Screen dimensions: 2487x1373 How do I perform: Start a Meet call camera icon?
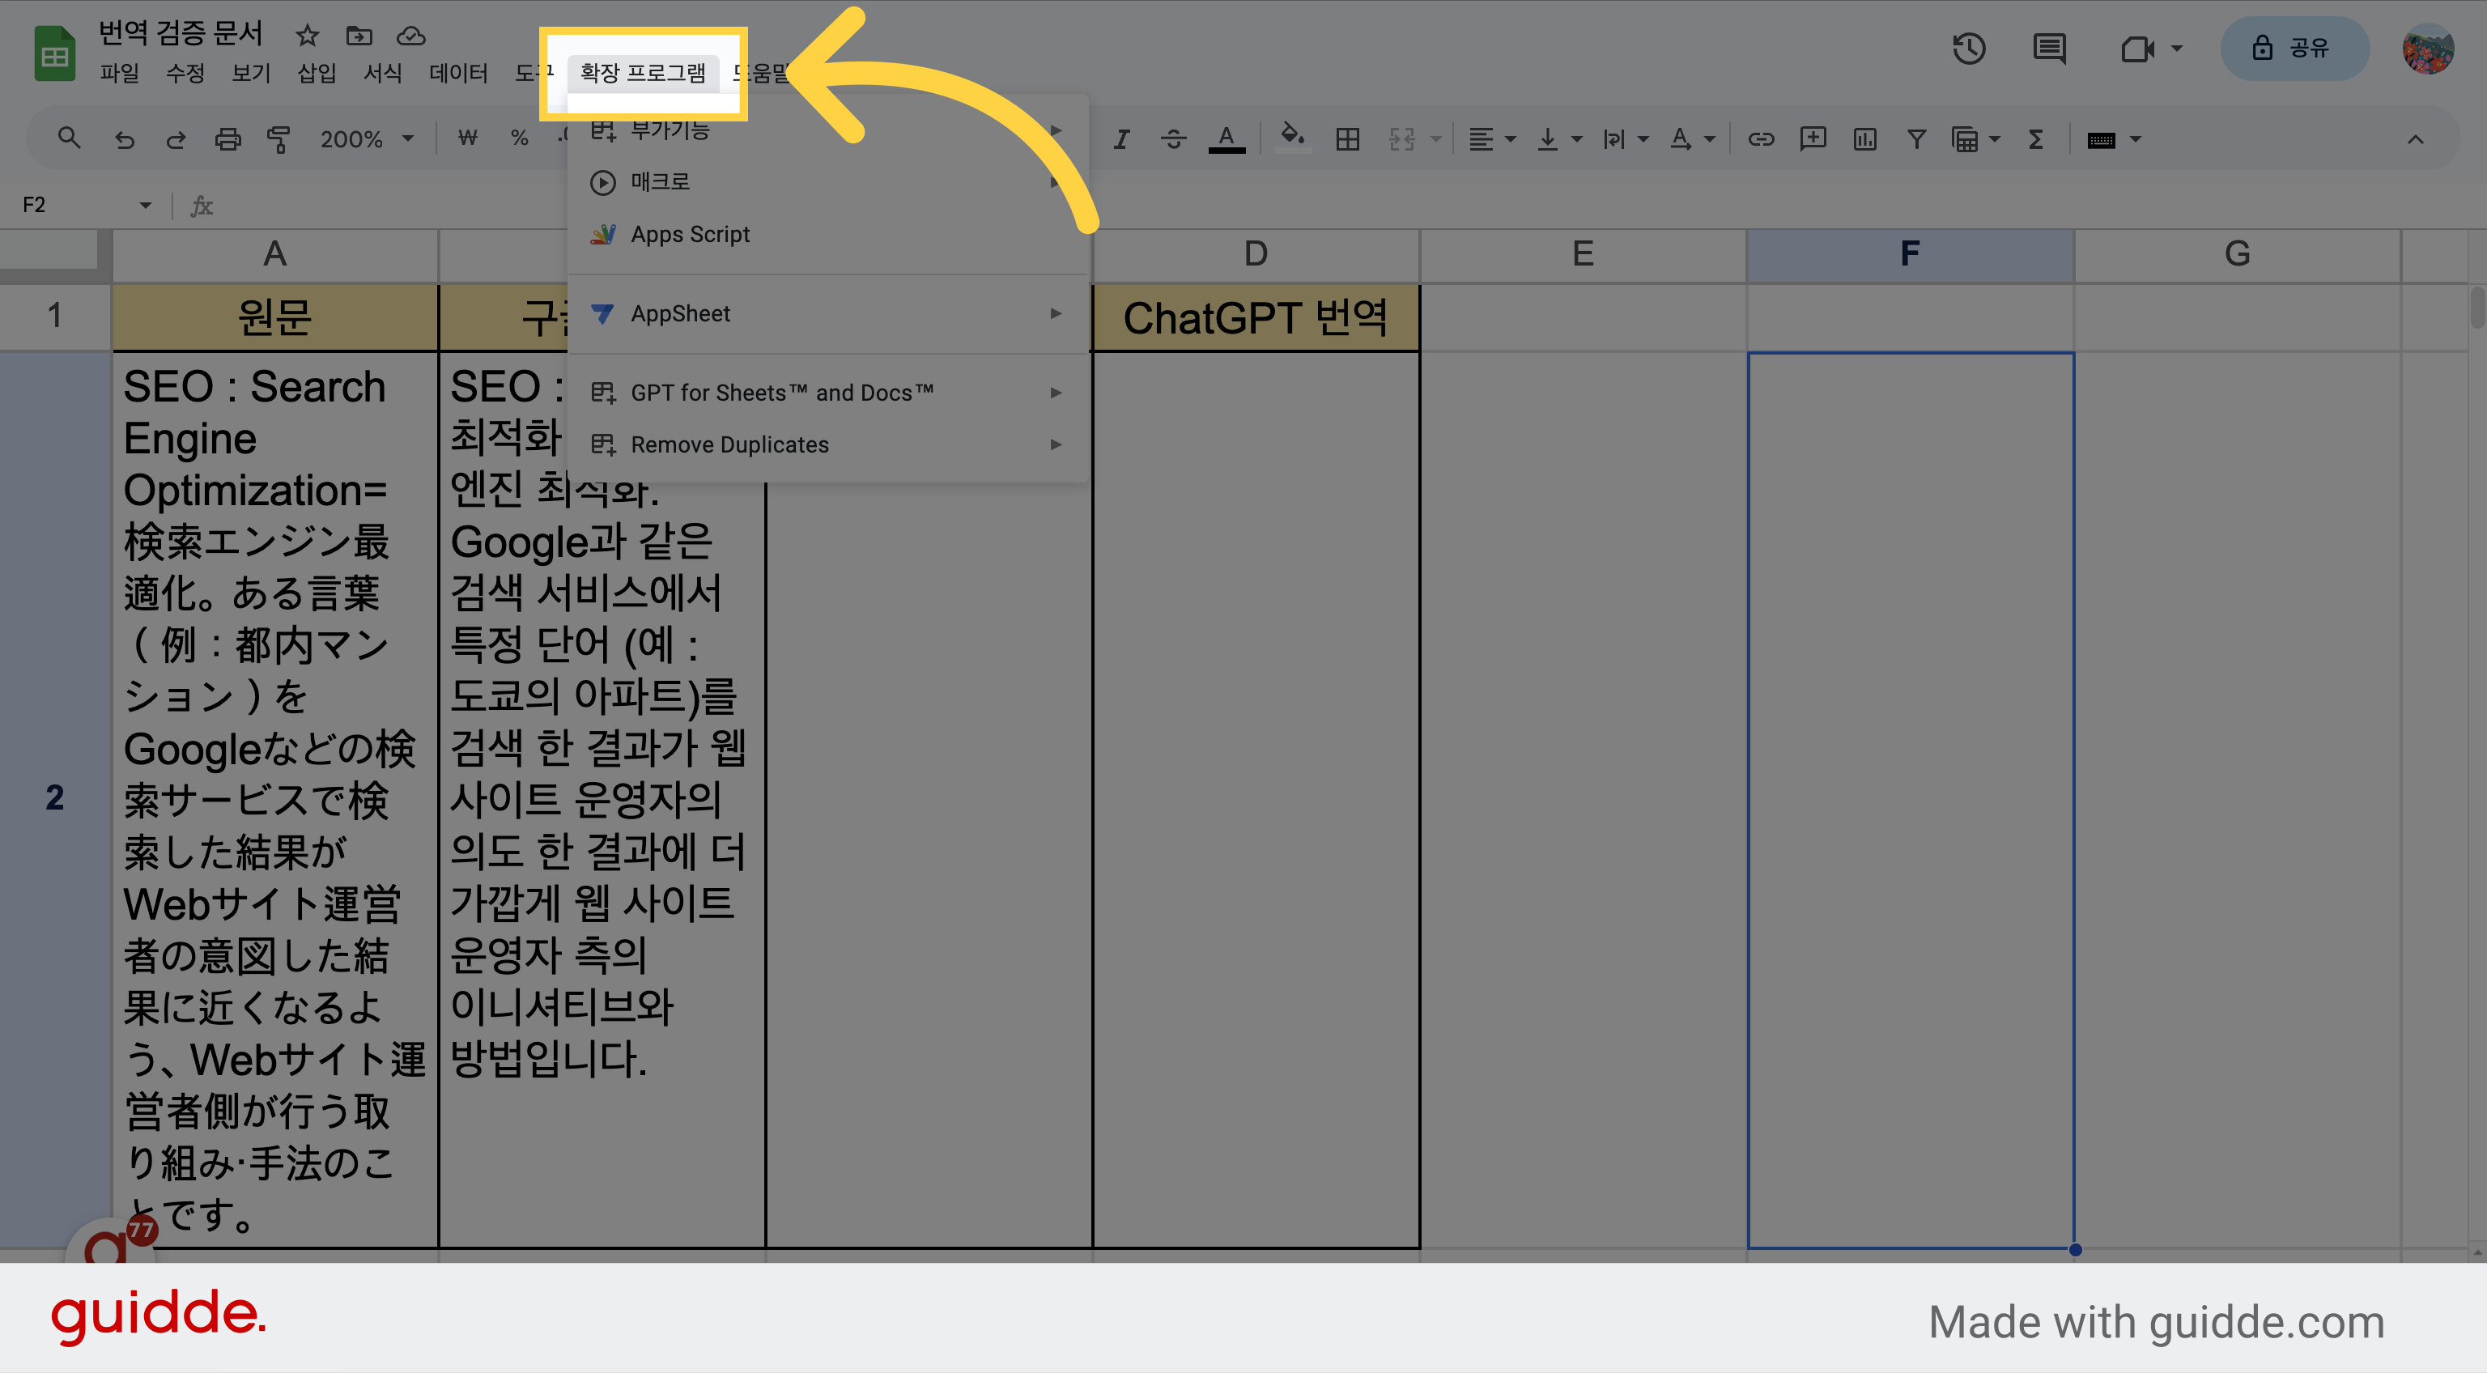pos(2136,49)
